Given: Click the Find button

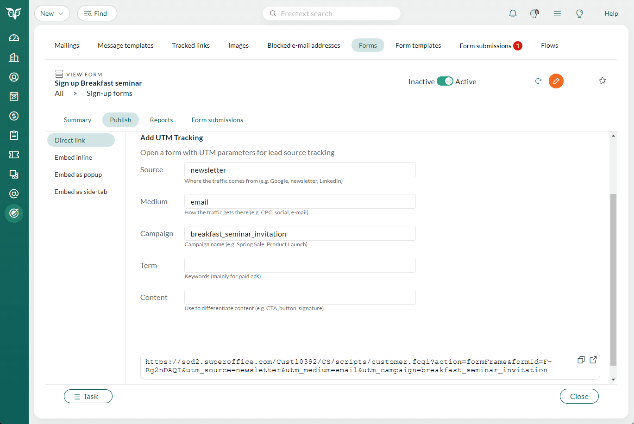Looking at the screenshot, I should pyautogui.click(x=97, y=13).
